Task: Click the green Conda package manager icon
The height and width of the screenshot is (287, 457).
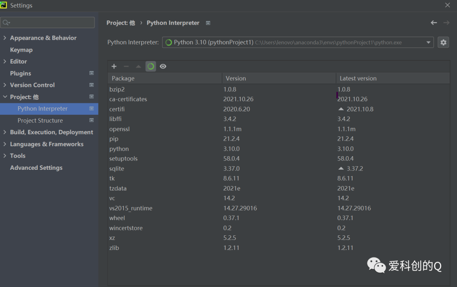Action: [151, 66]
